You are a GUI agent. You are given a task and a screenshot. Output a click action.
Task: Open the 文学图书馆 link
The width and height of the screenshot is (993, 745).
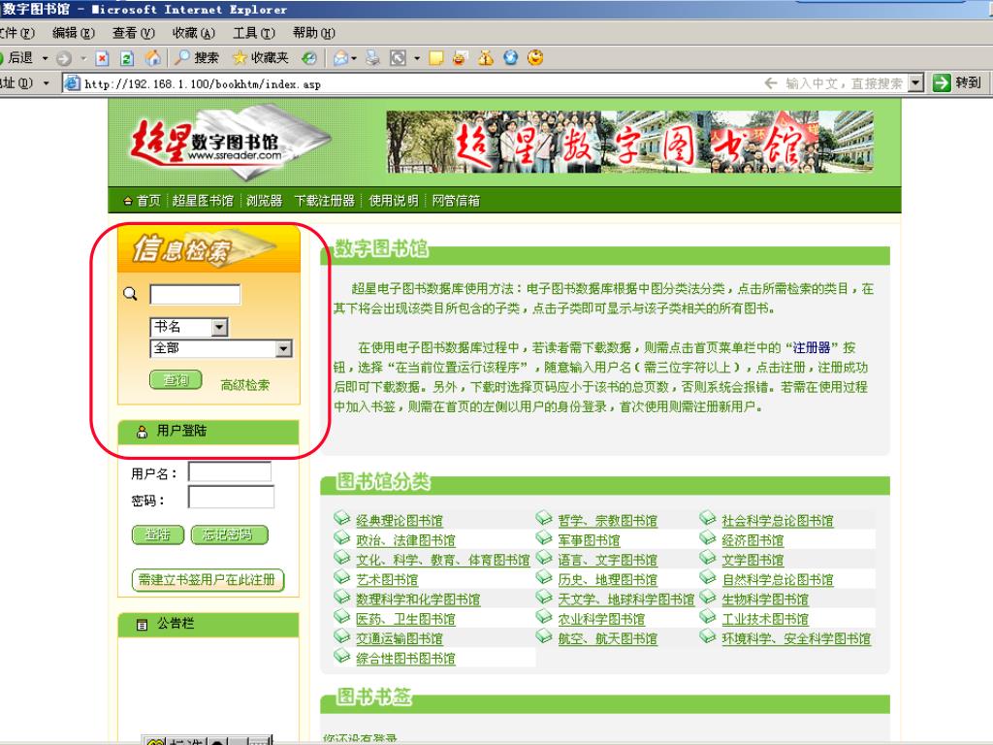point(753,560)
